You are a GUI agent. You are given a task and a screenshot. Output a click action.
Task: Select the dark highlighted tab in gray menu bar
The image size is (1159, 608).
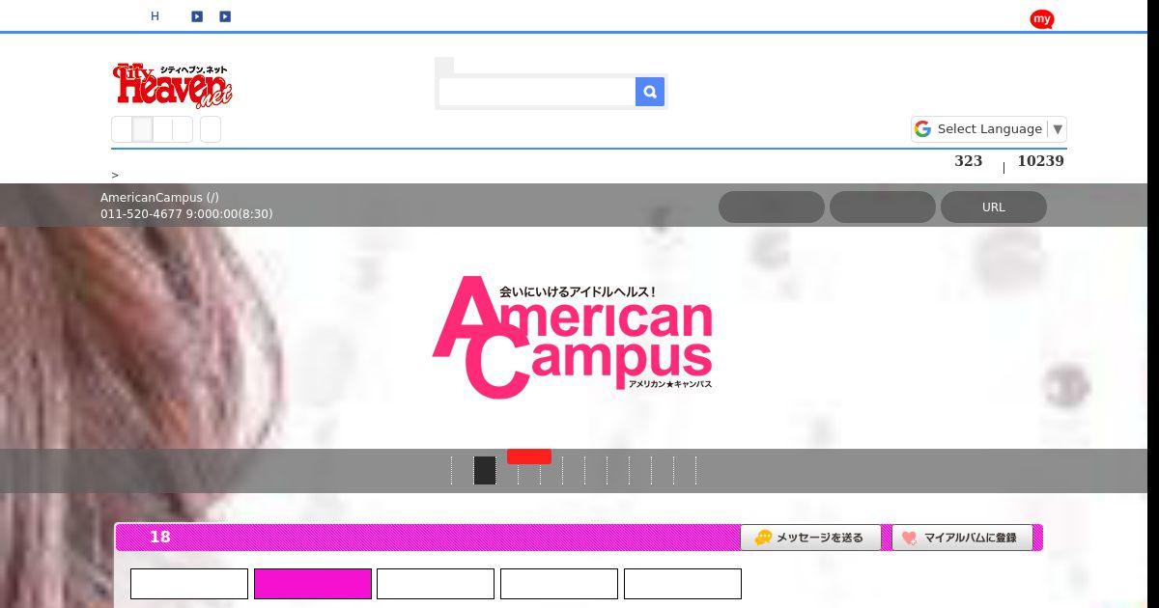click(485, 471)
